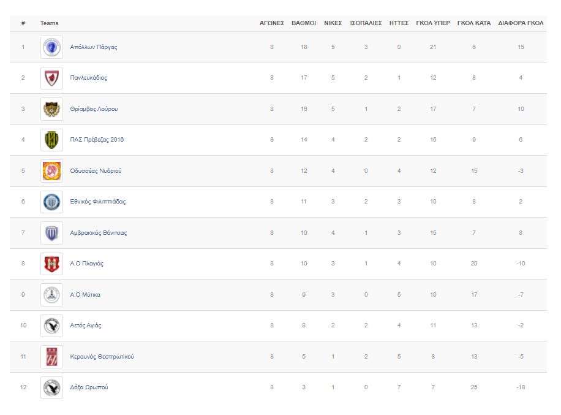Select the Εθνικός Φιλιππιάδας team name
The width and height of the screenshot is (561, 415).
click(x=97, y=202)
